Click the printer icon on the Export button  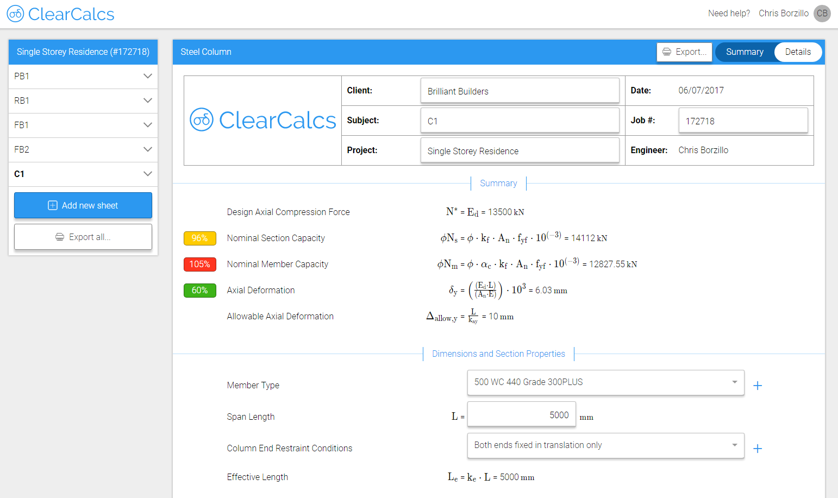tap(667, 52)
